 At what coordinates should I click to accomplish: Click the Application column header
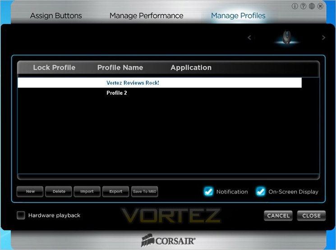click(x=191, y=68)
